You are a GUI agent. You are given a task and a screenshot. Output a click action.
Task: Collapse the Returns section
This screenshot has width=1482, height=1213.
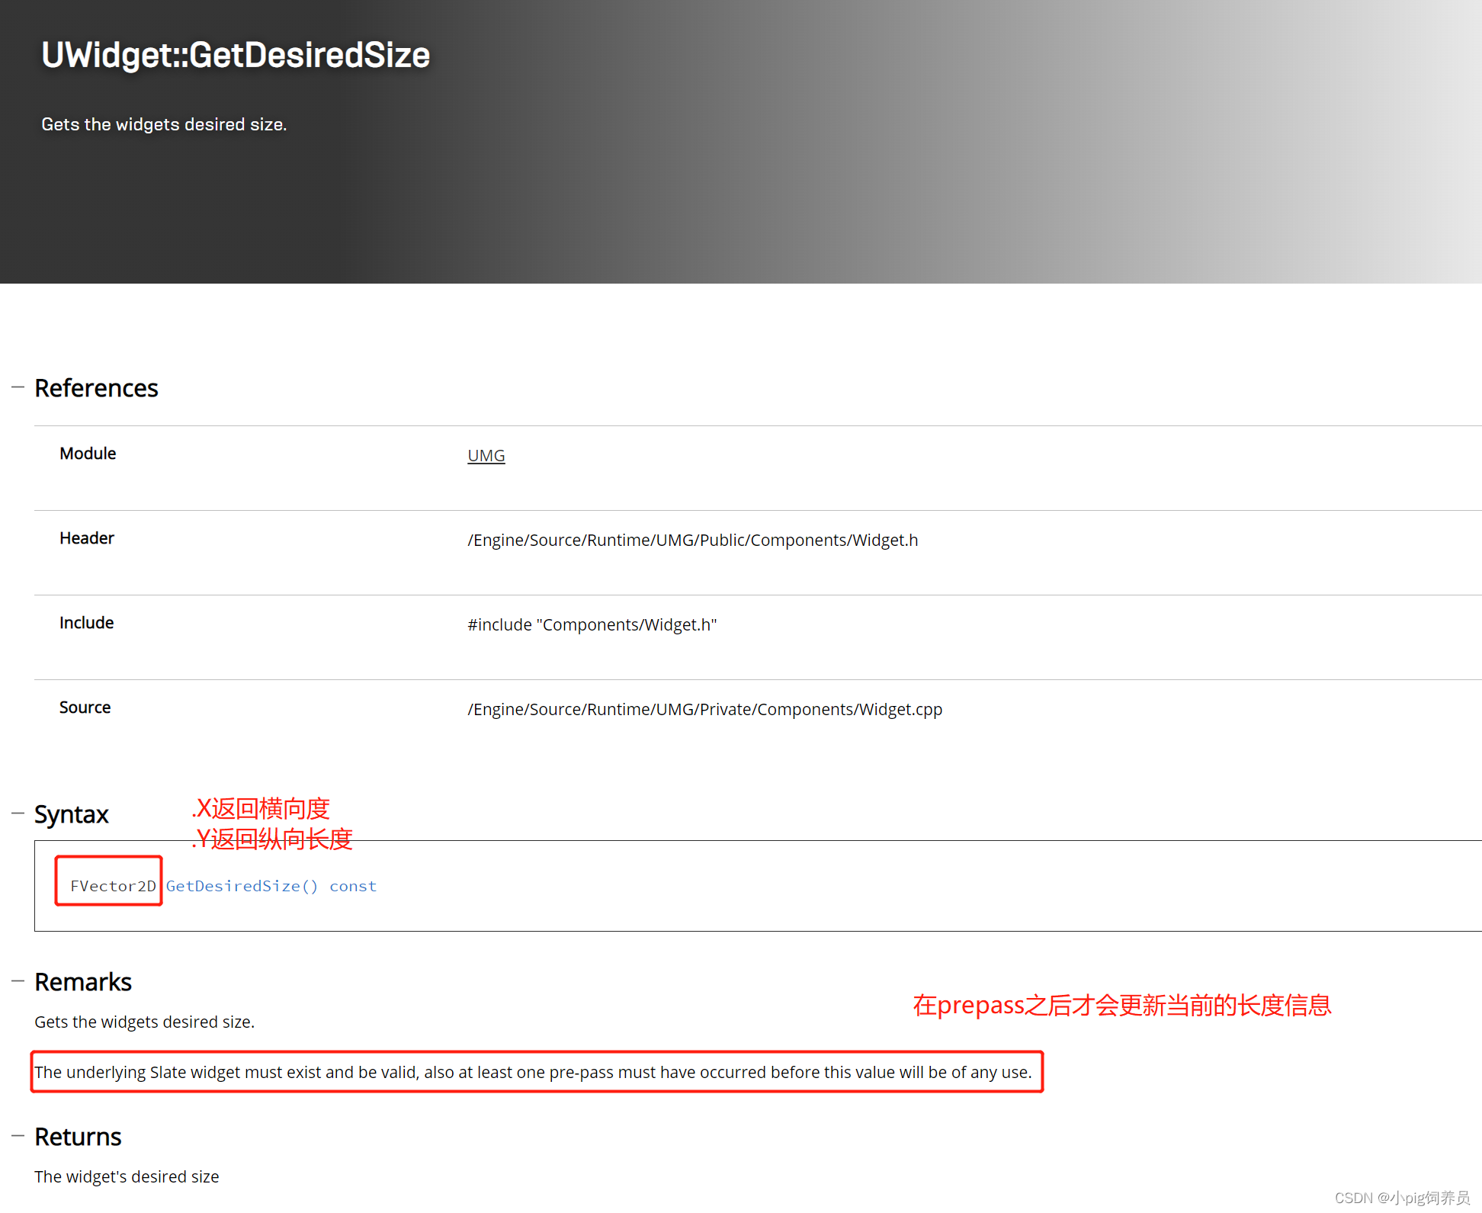tap(18, 1136)
